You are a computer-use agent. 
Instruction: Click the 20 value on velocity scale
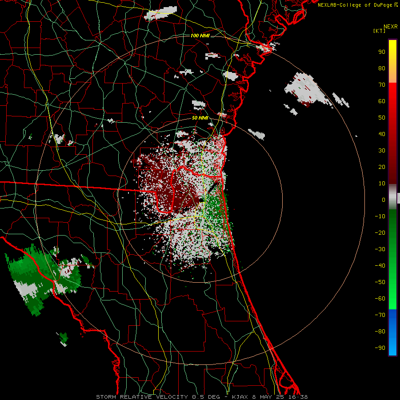(382, 167)
